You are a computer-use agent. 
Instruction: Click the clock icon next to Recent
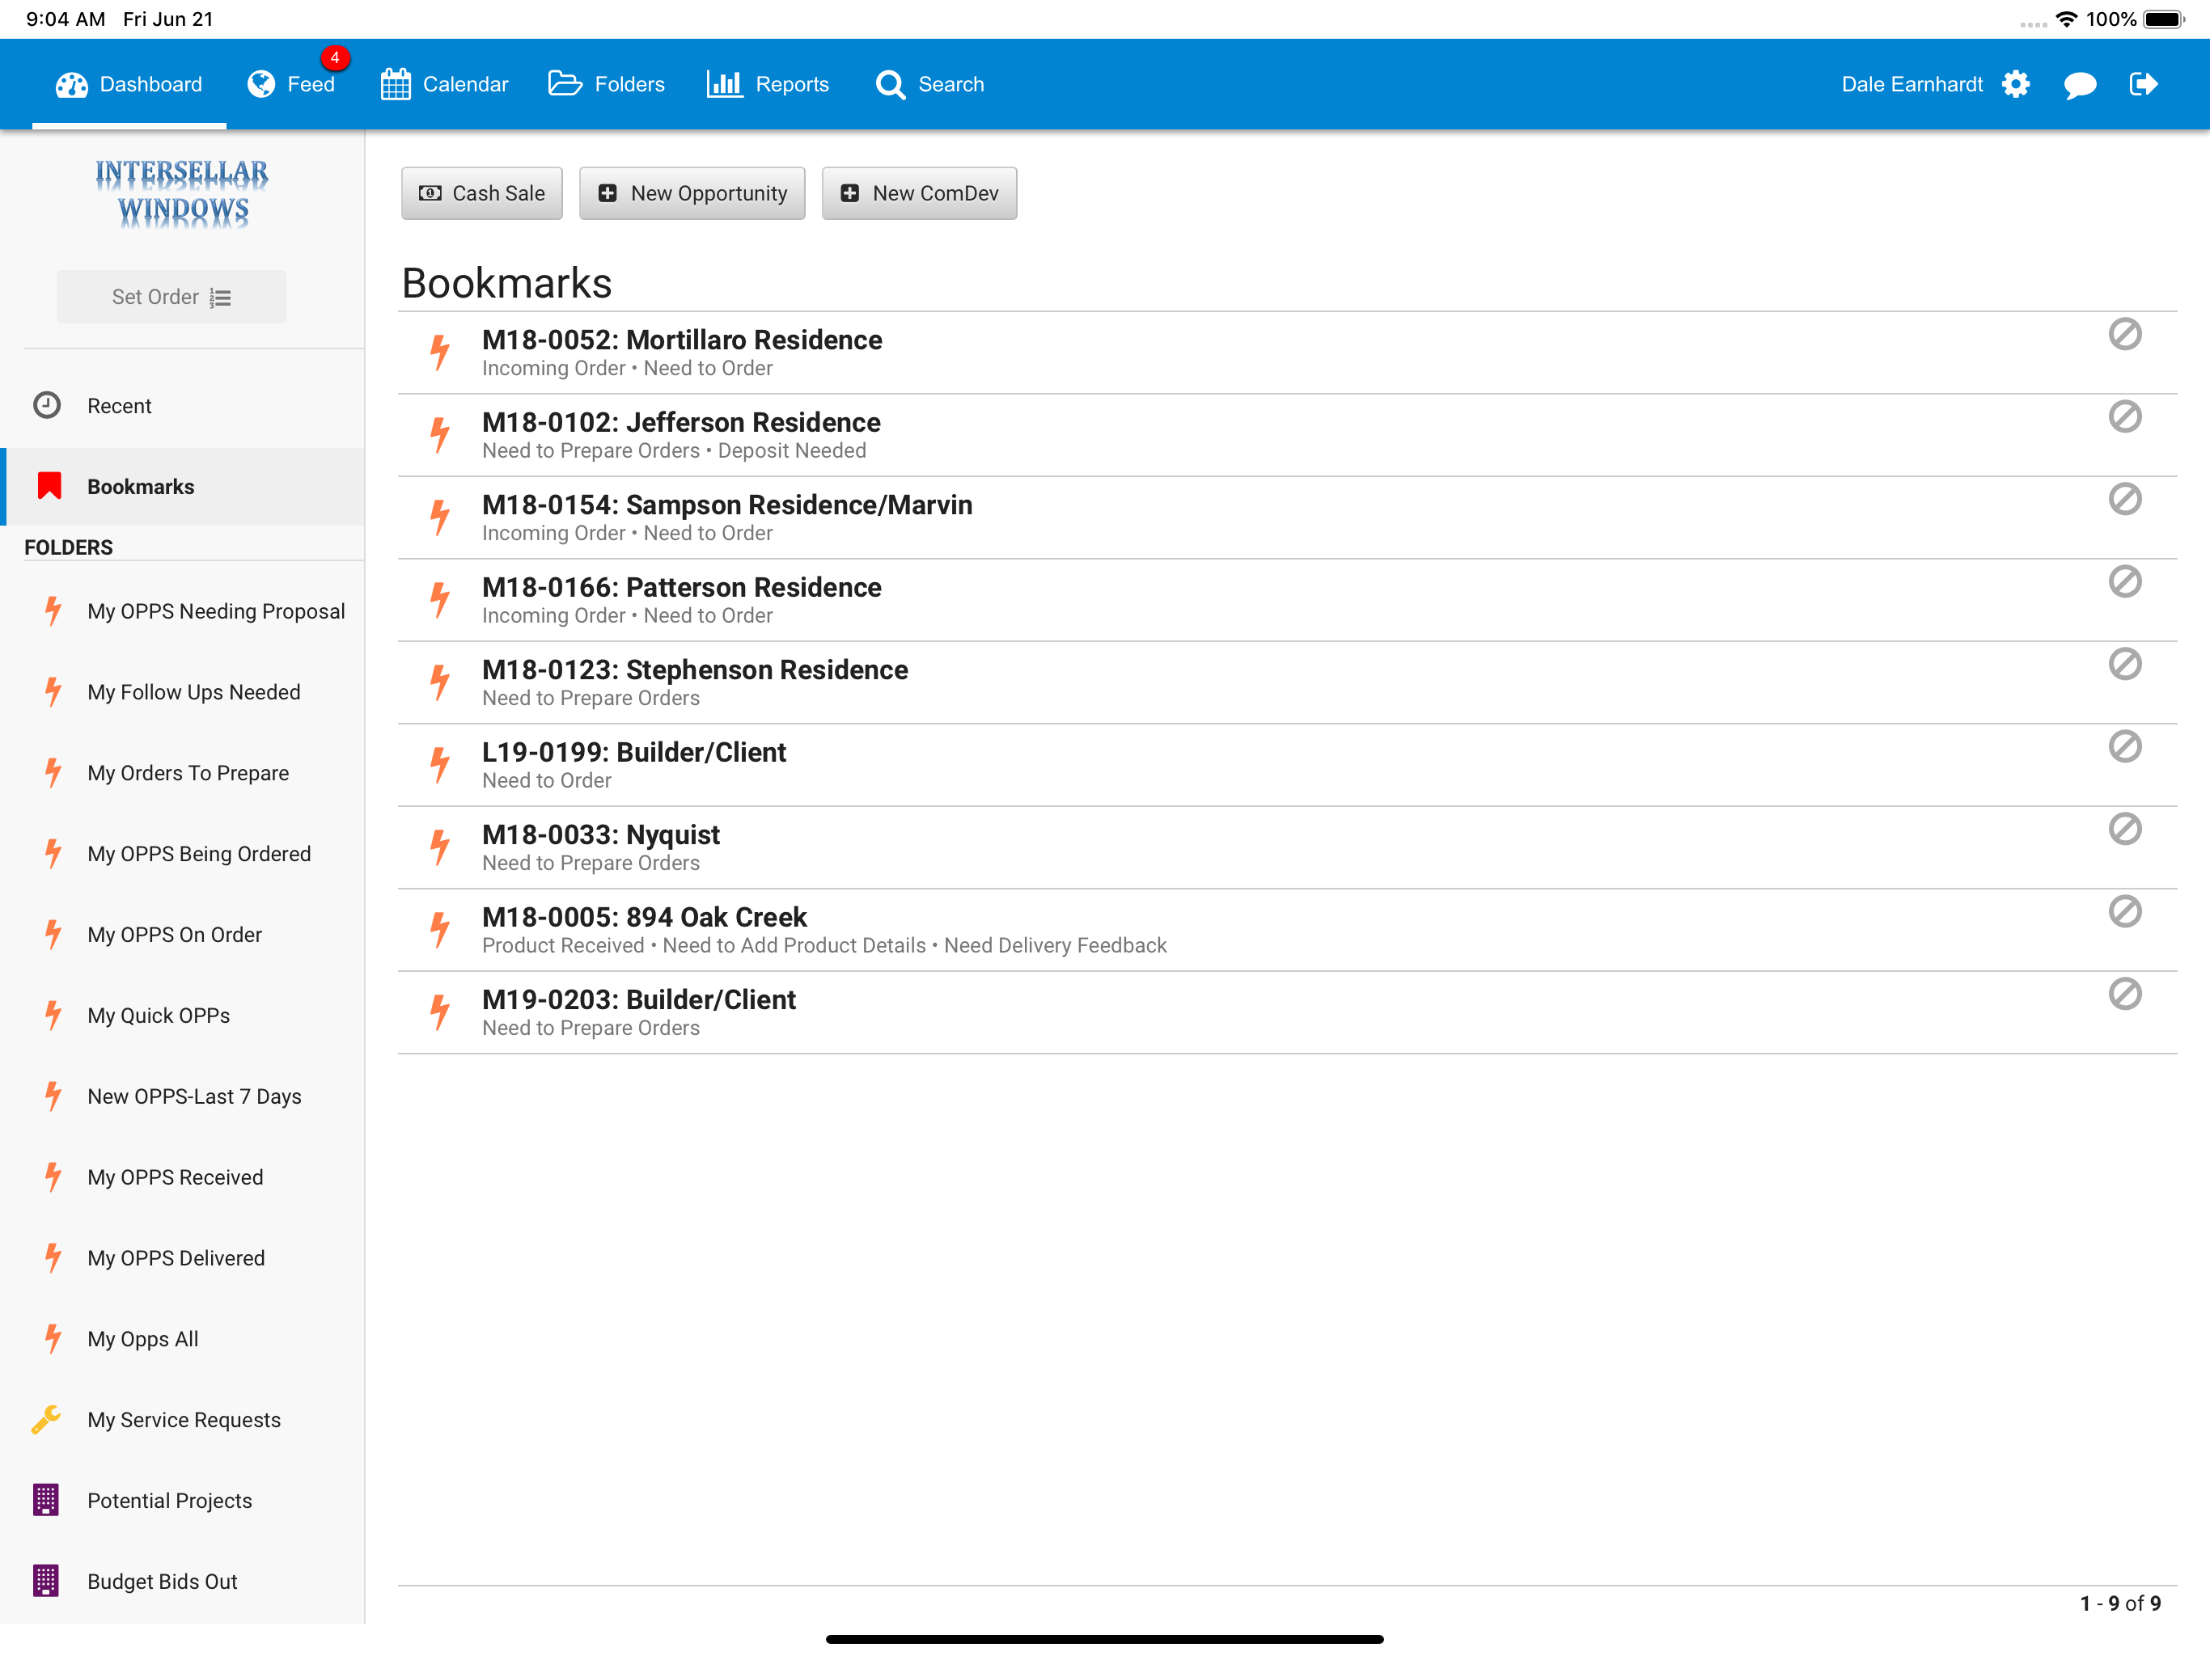tap(47, 404)
